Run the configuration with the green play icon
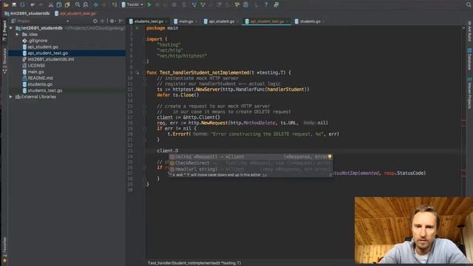This screenshot has width=473, height=266. click(x=149, y=5)
